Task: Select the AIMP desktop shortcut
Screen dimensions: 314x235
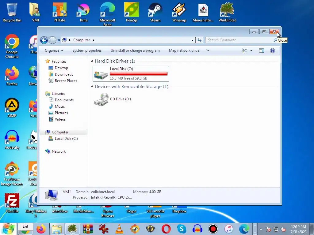Action: tap(12, 108)
